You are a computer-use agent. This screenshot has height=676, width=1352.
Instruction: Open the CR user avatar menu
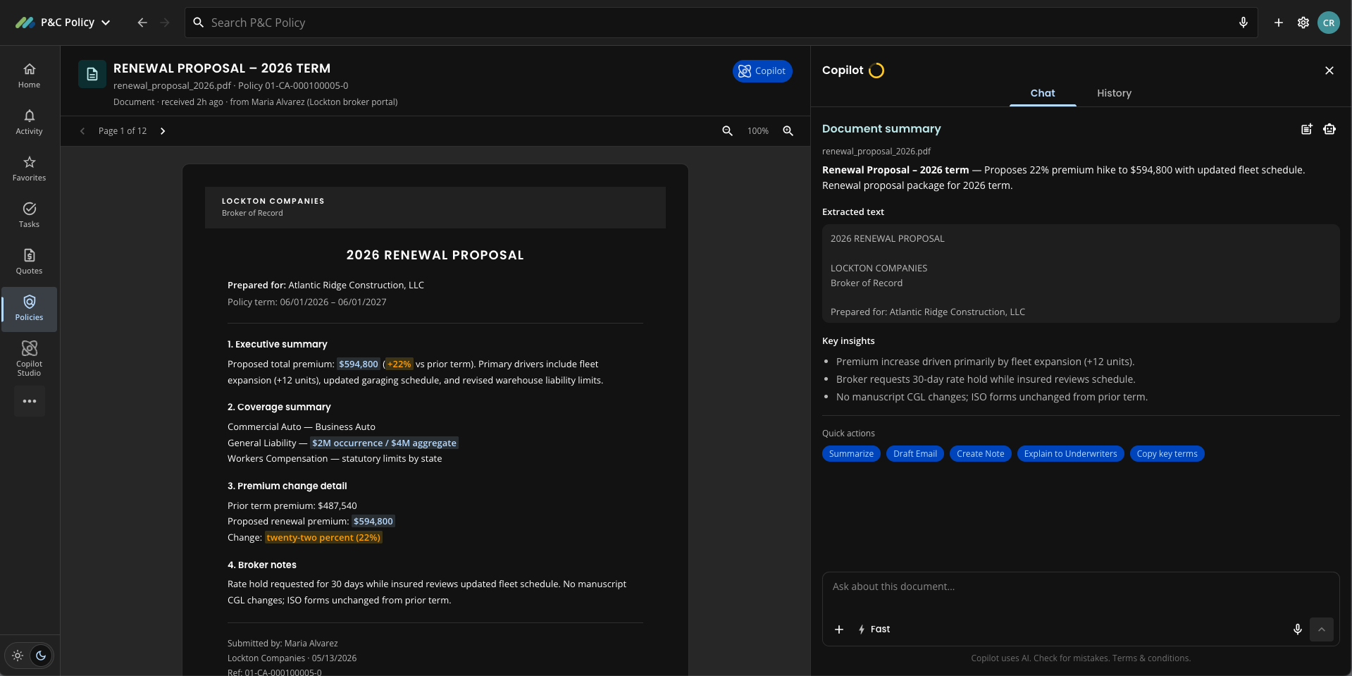pos(1329,23)
